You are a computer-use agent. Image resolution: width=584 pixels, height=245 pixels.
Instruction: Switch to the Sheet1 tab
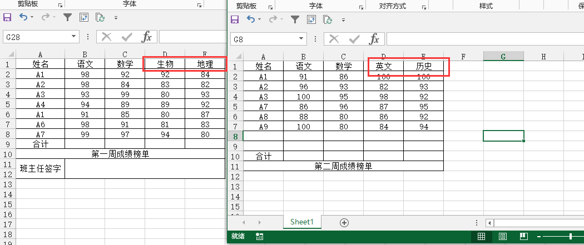[x=302, y=222]
